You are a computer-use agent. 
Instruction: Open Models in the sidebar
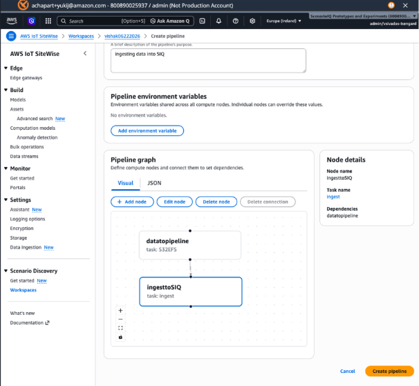pos(18,99)
